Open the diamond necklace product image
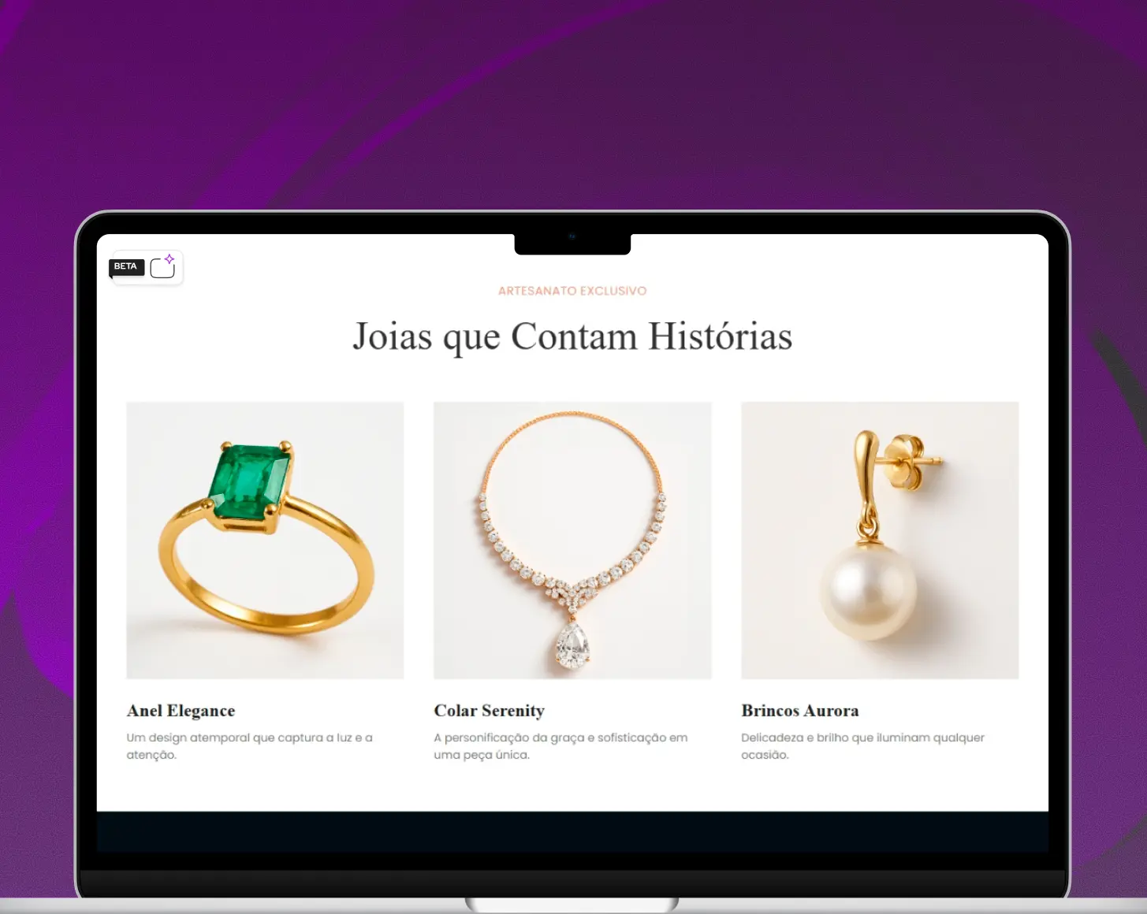 (x=572, y=541)
